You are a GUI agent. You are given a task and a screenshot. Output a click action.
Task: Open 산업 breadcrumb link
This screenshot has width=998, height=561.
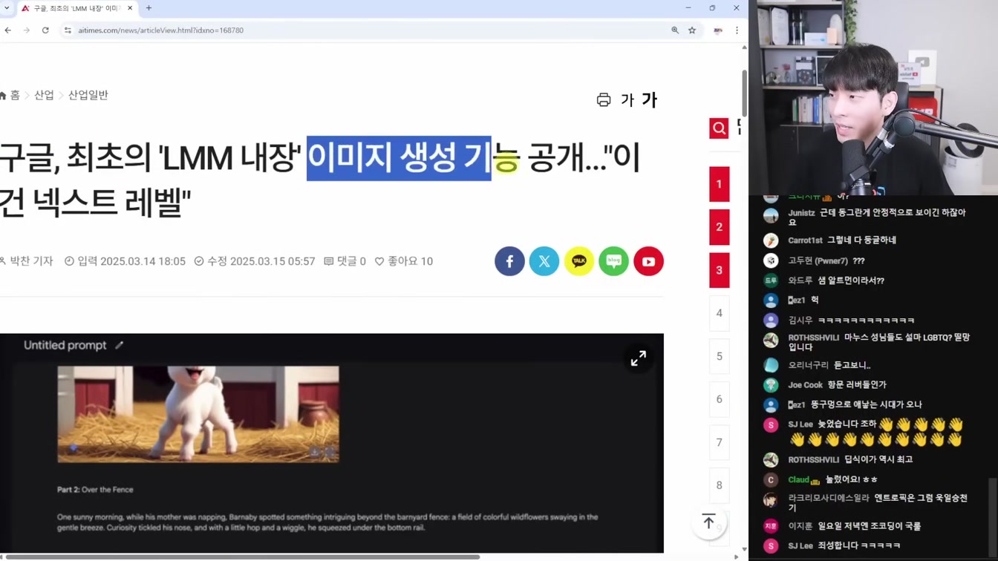pyautogui.click(x=44, y=95)
